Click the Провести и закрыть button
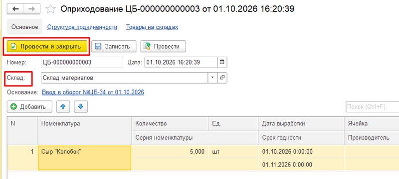Viewport: 399px width, 179px height. [x=47, y=46]
